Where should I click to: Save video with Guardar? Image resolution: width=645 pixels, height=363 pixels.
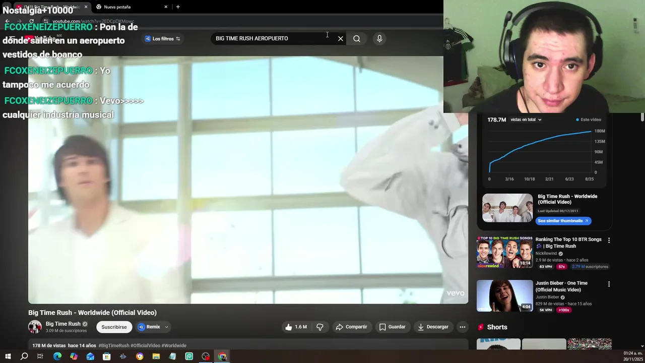click(x=392, y=327)
